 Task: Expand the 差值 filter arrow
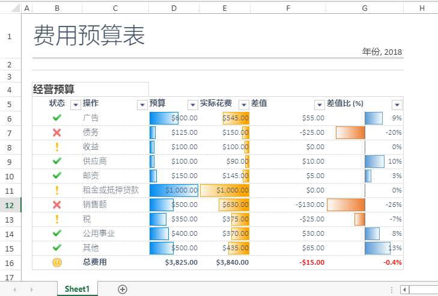(x=319, y=105)
